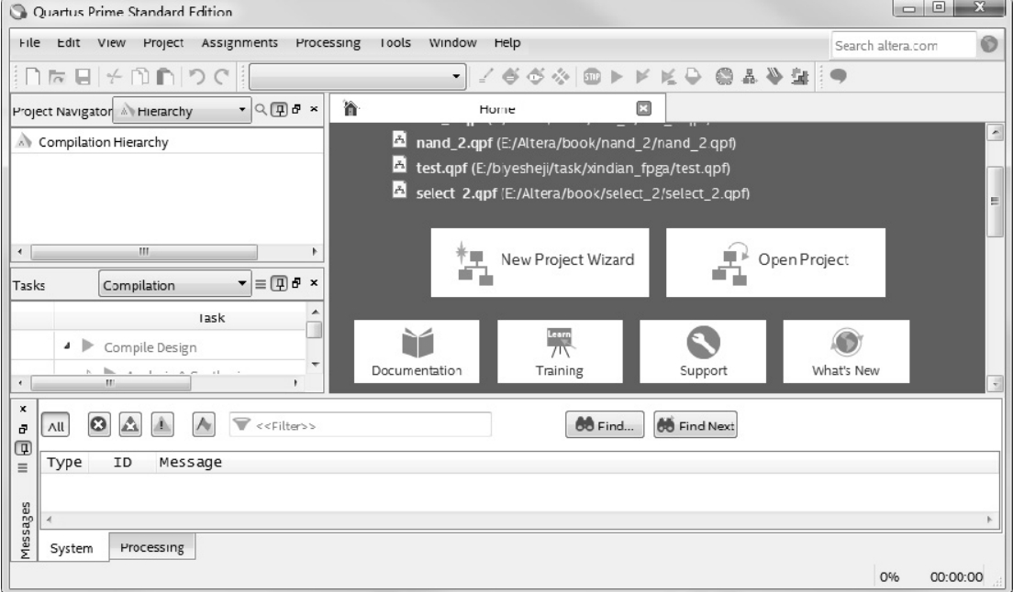This screenshot has height=592, width=1013.
Task: Toggle the error messages filter
Action: (99, 425)
